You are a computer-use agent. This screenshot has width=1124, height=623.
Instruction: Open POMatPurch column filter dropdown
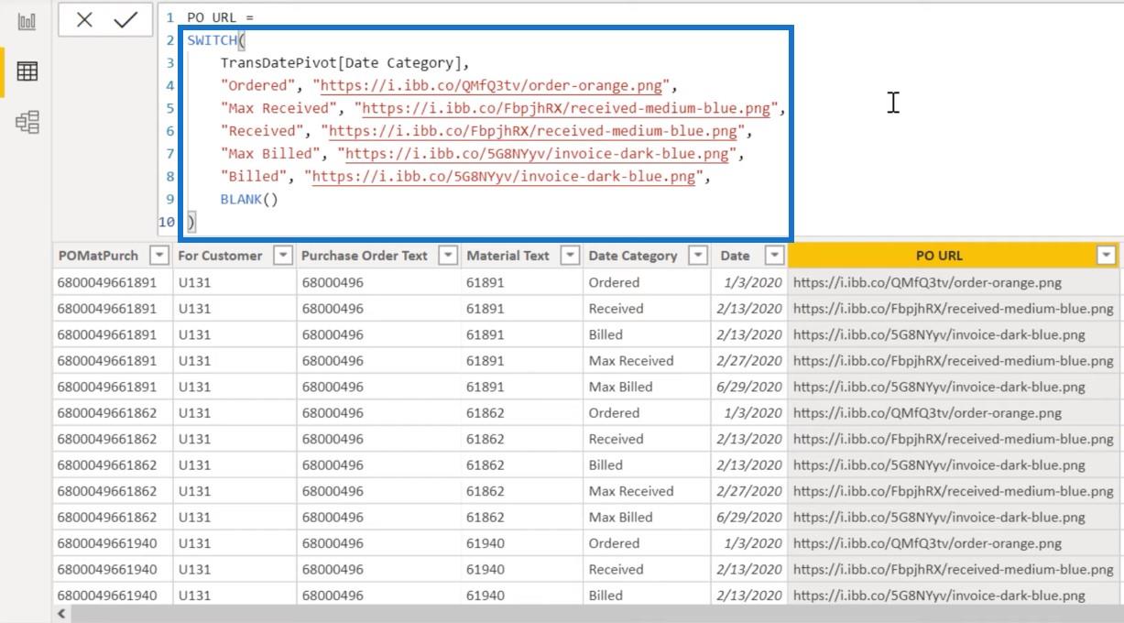160,256
